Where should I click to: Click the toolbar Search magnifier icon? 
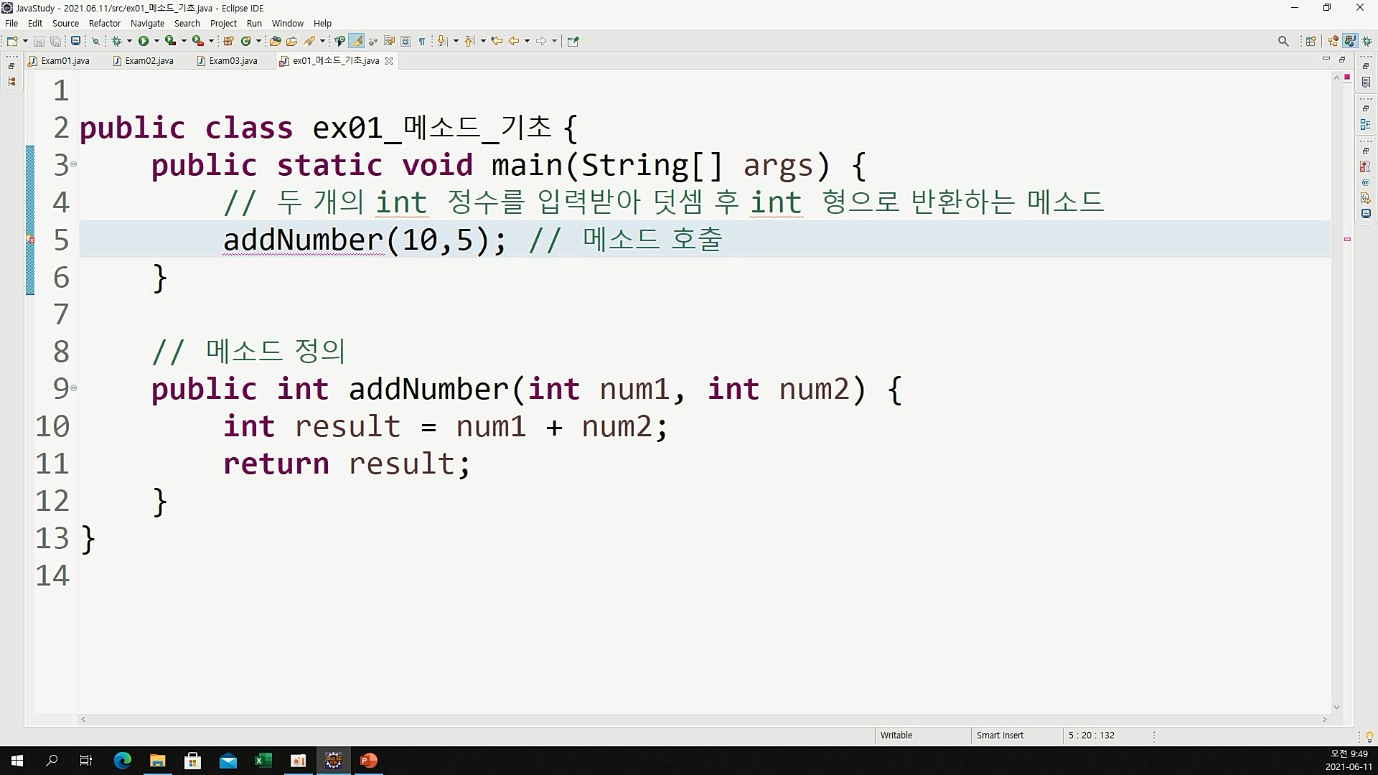[x=1283, y=41]
